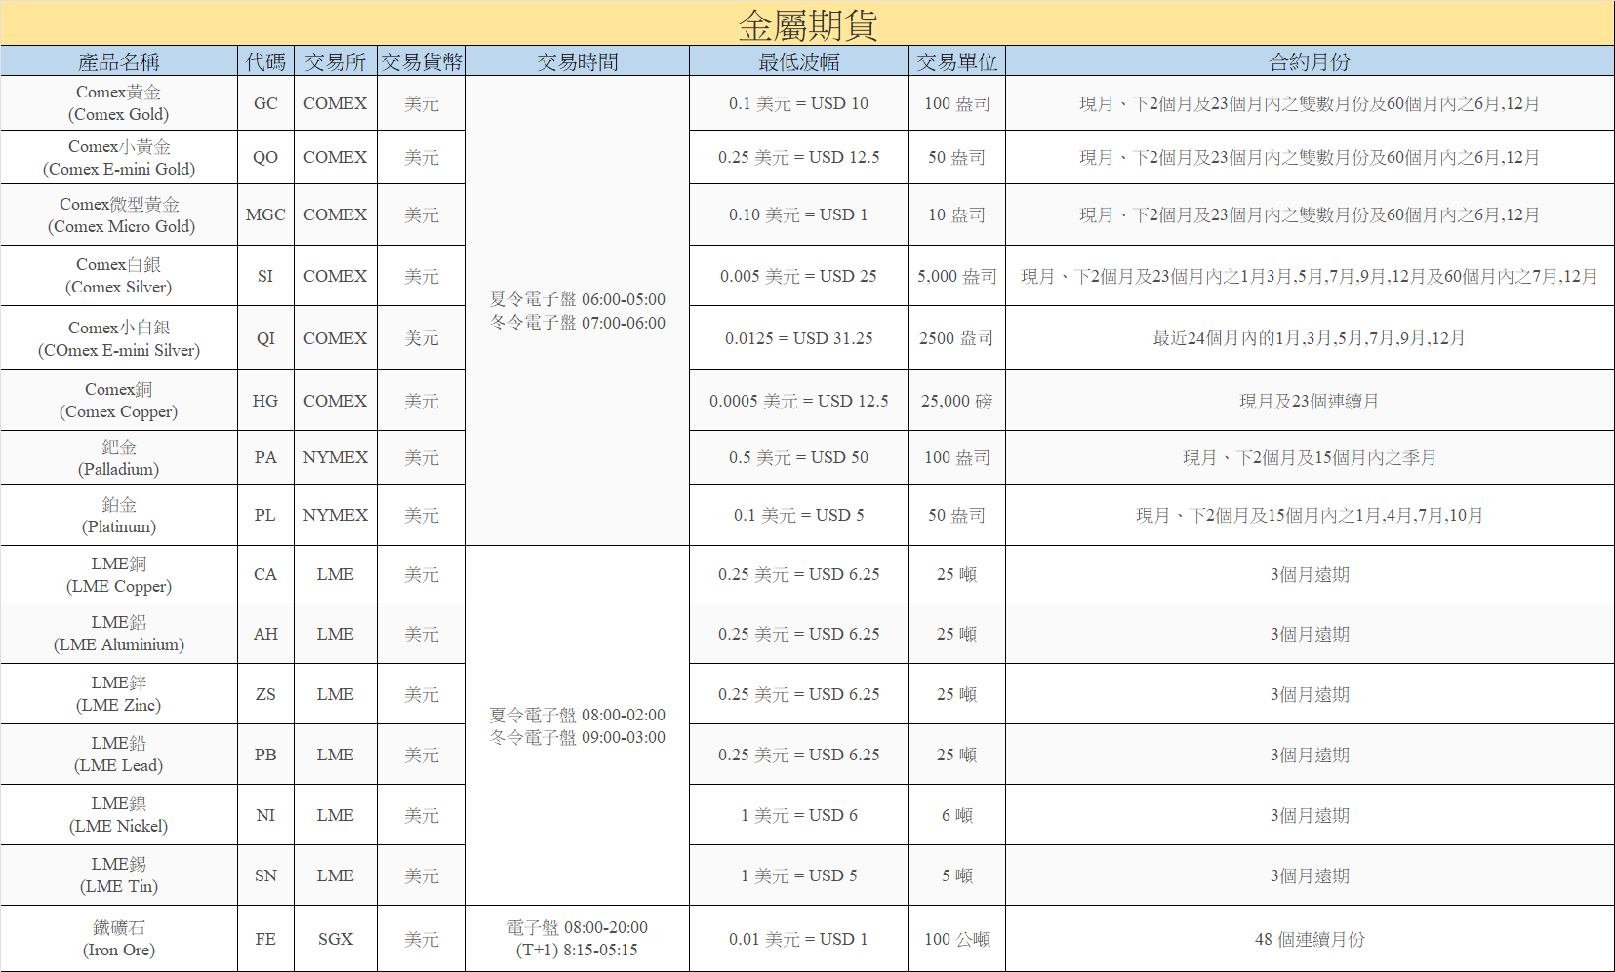Click the 0.0125 = USD 31.25 cell

[x=799, y=338]
